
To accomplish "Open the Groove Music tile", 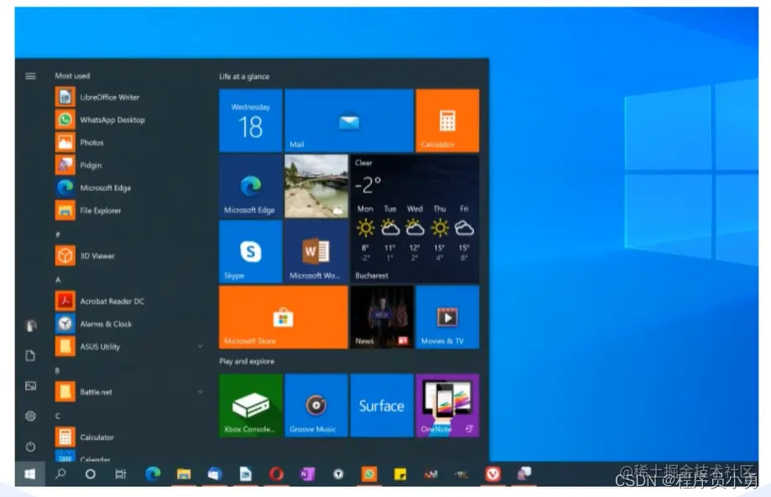I will pos(316,405).
